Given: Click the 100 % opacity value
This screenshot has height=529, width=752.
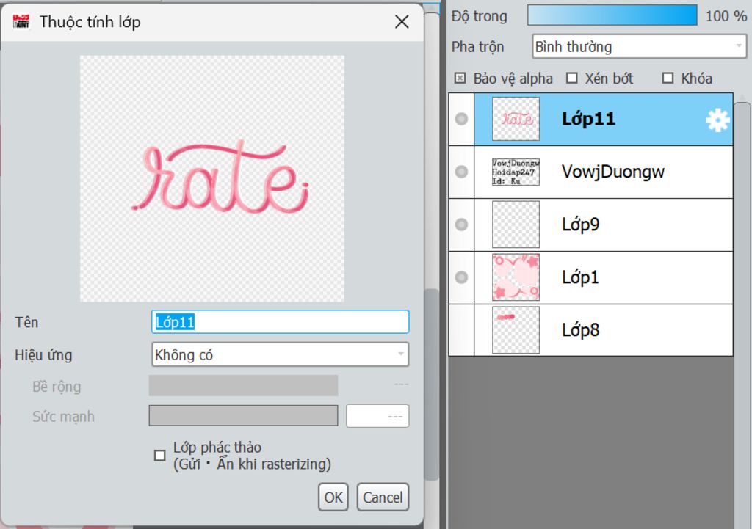Looking at the screenshot, I should click(726, 16).
